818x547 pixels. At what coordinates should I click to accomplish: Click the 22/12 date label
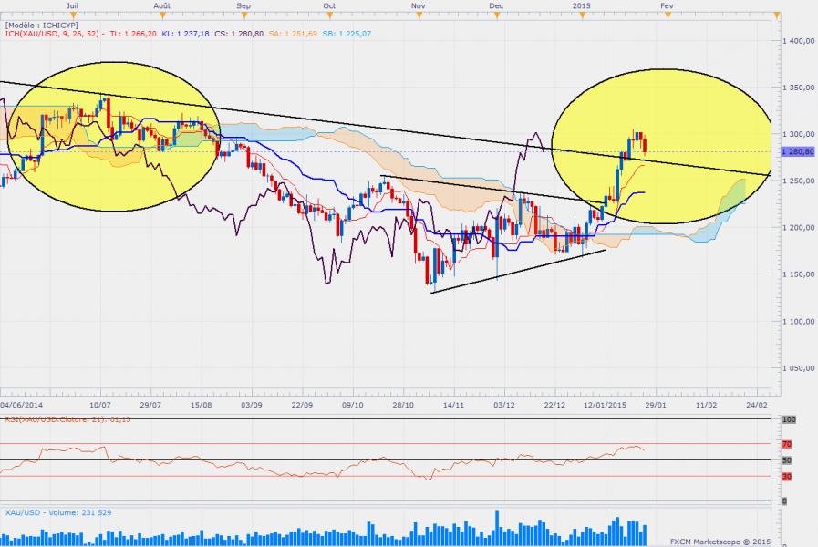pos(555,405)
